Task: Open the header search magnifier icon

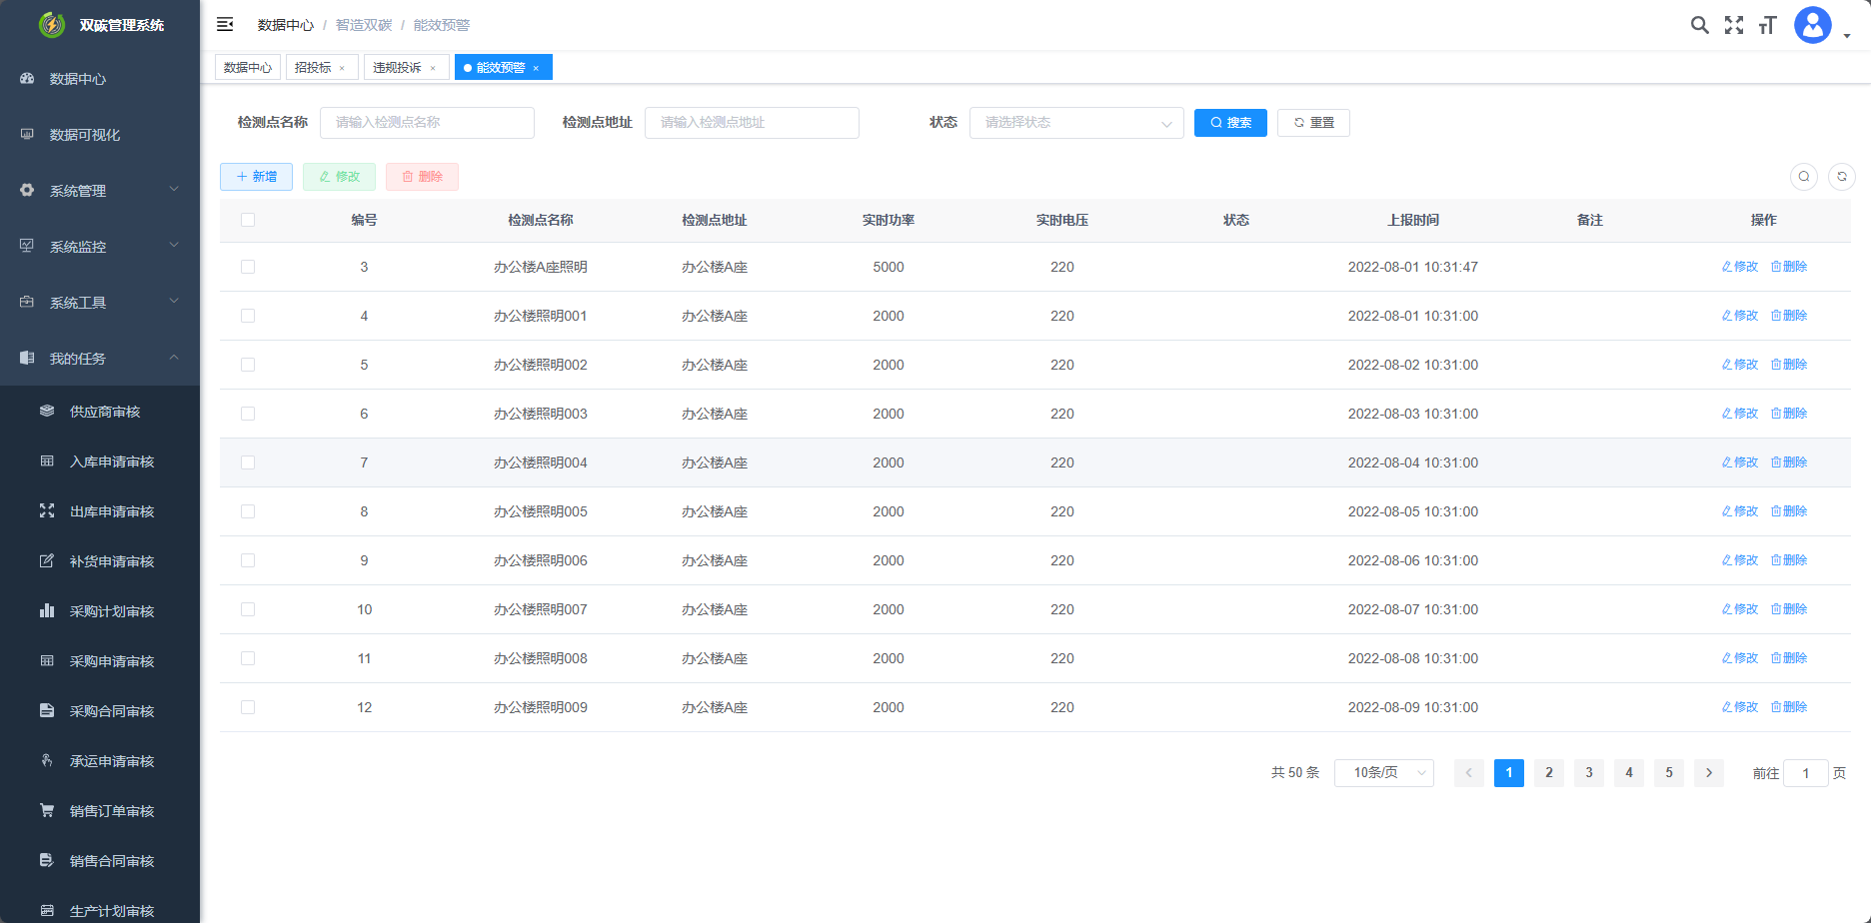Action: tap(1699, 25)
